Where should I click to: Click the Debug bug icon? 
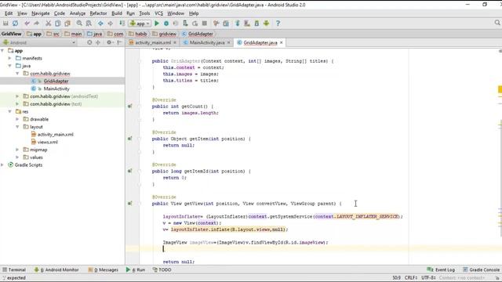tap(166, 23)
